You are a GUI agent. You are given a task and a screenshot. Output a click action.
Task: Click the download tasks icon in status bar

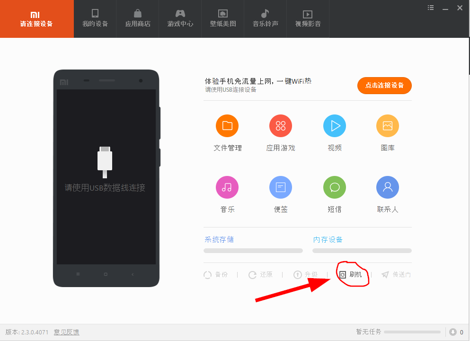(x=453, y=332)
